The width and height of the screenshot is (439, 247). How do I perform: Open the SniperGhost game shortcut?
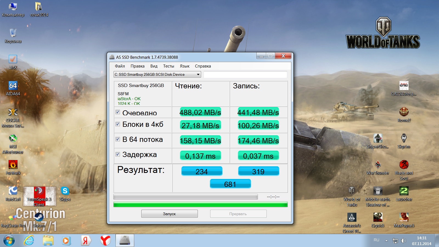click(378, 141)
